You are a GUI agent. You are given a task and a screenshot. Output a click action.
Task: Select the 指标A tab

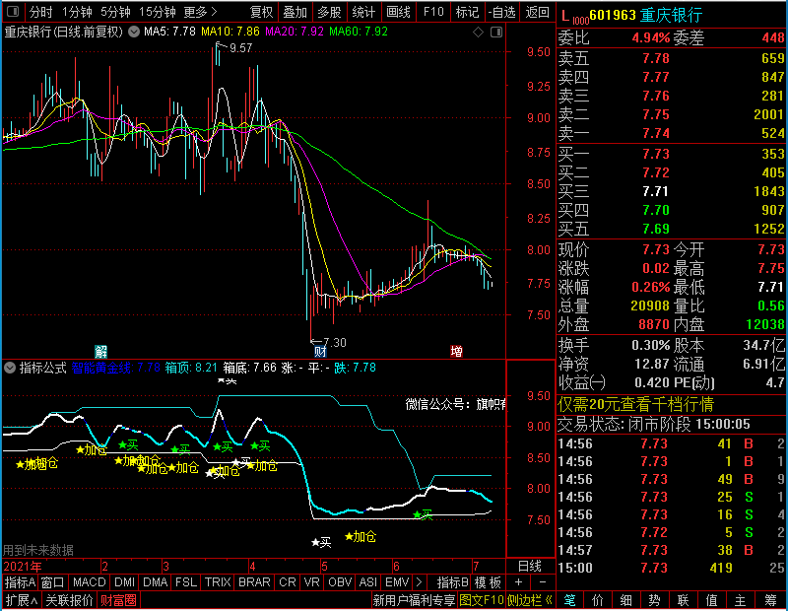pos(20,582)
